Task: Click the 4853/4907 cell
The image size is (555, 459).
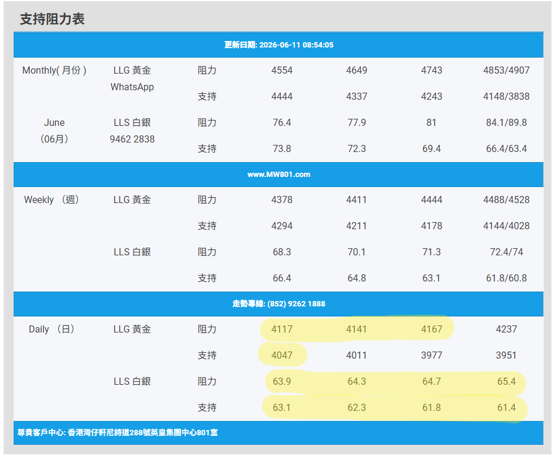Action: (x=506, y=71)
